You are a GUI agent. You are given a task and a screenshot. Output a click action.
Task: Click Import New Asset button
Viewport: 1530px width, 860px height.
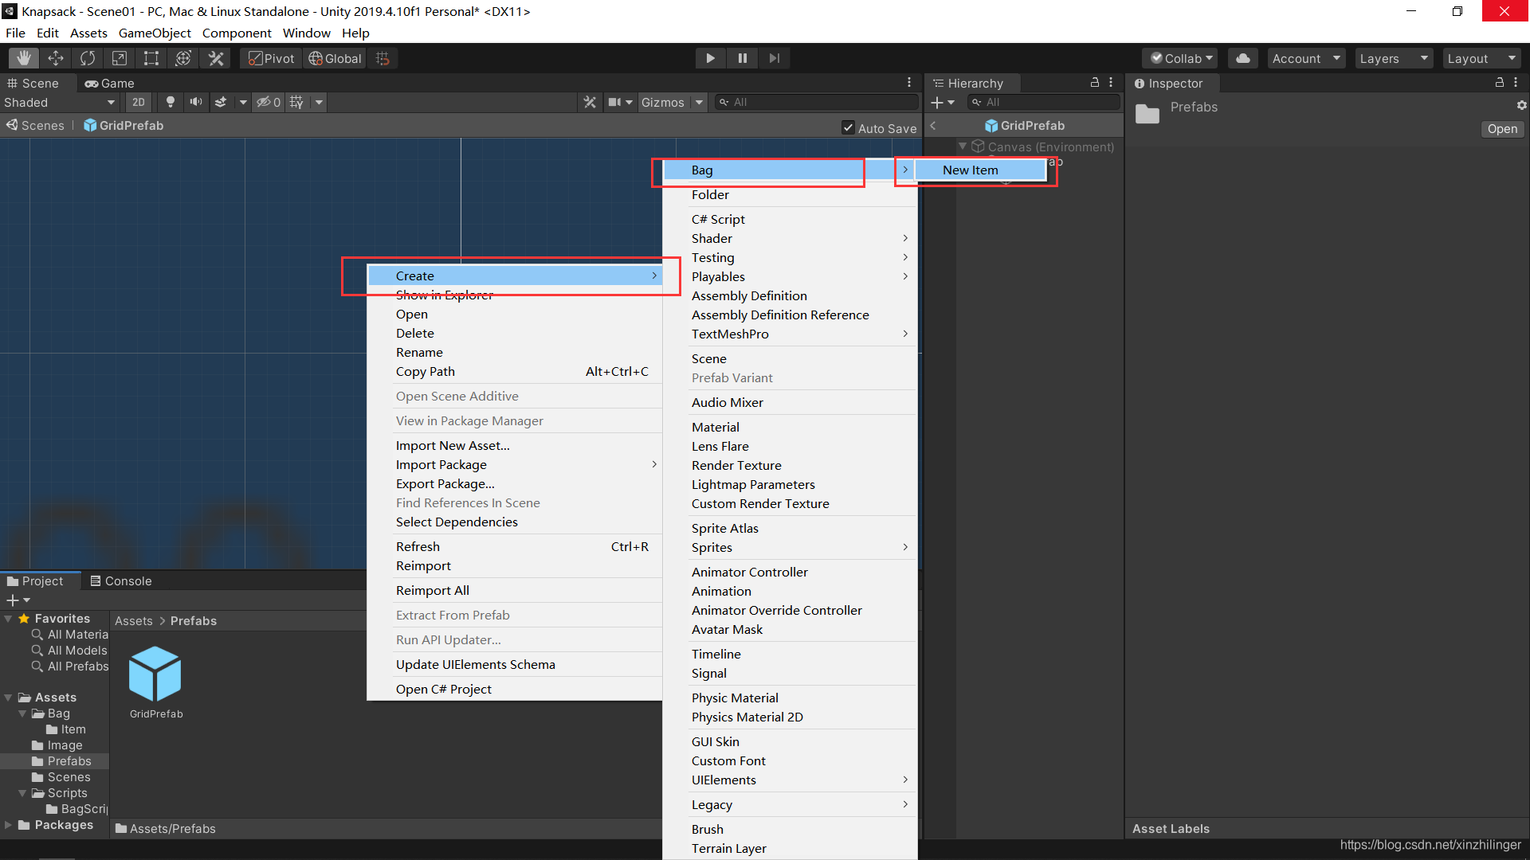pos(452,444)
